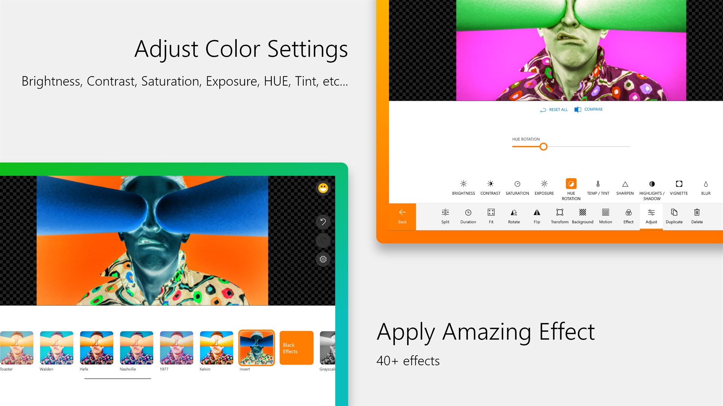Select the Nashville filter thumbnail
723x406 pixels.
pyautogui.click(x=137, y=347)
